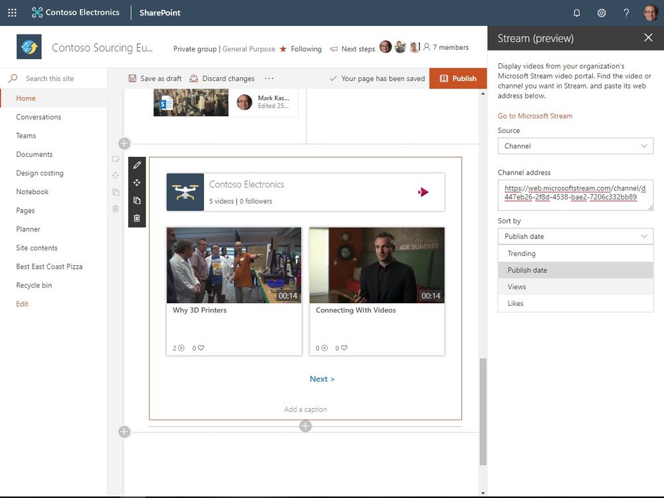Click the duplicate section icon in left margin

(x=116, y=192)
